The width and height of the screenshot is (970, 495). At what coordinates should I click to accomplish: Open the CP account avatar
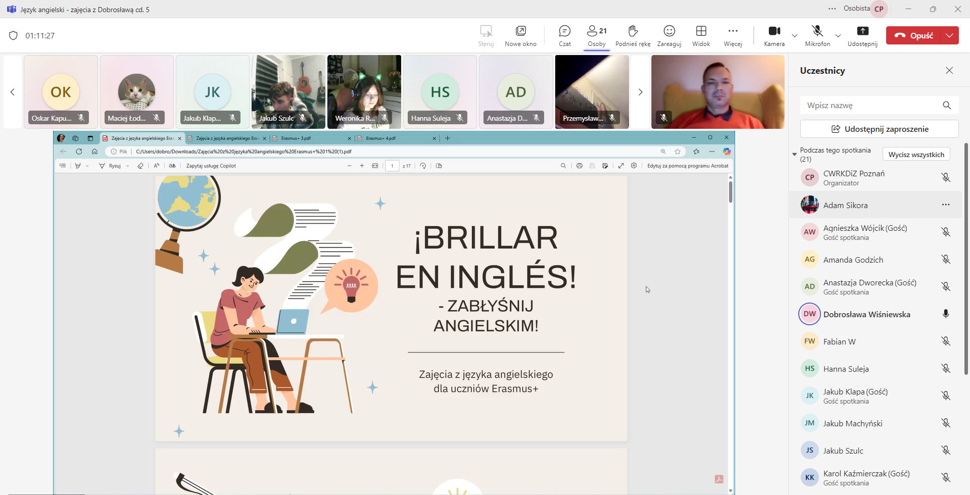pos(879,9)
